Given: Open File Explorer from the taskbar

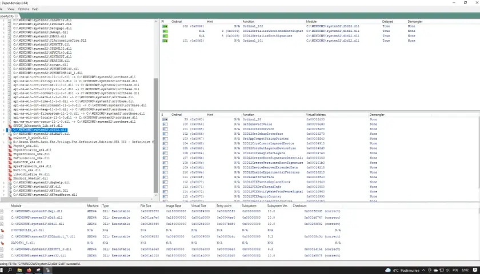Looking at the screenshot, I should (x=19, y=271).
